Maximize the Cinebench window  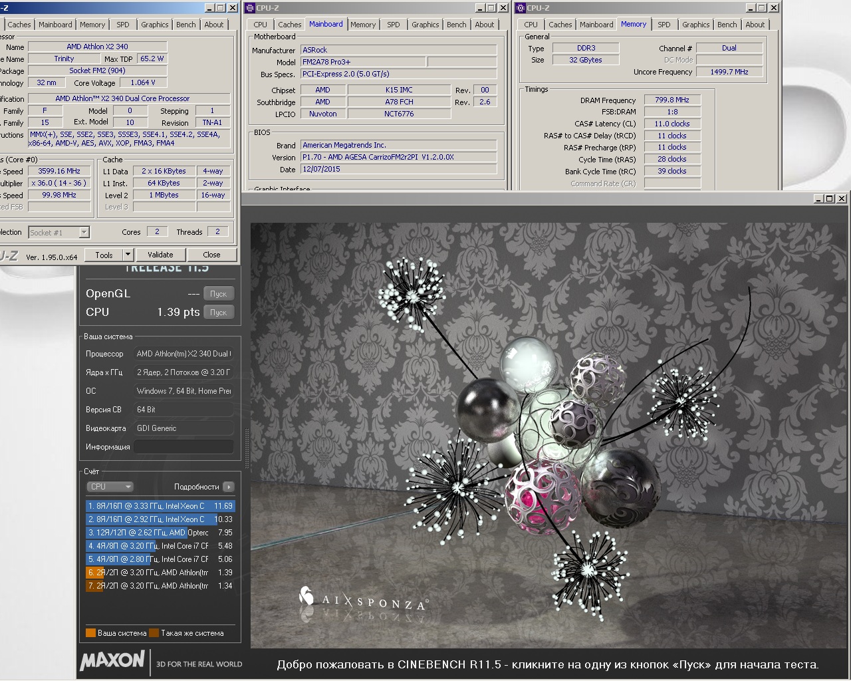coord(830,198)
